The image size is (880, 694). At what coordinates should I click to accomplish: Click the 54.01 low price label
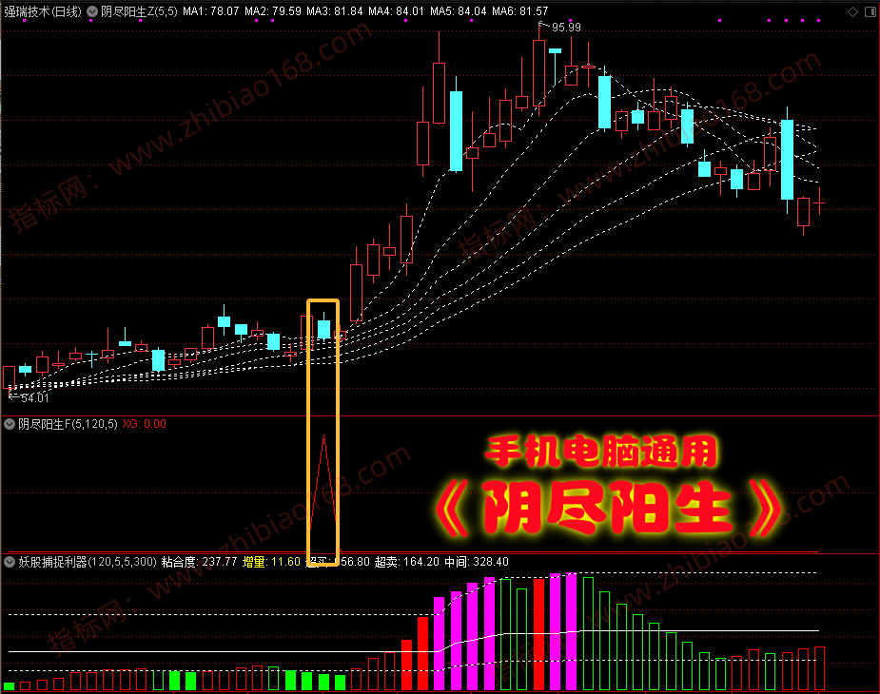click(35, 397)
